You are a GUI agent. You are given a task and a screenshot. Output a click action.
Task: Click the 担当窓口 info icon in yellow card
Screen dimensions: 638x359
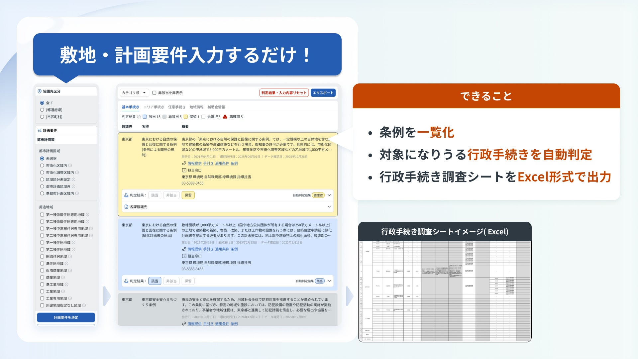[x=184, y=171]
